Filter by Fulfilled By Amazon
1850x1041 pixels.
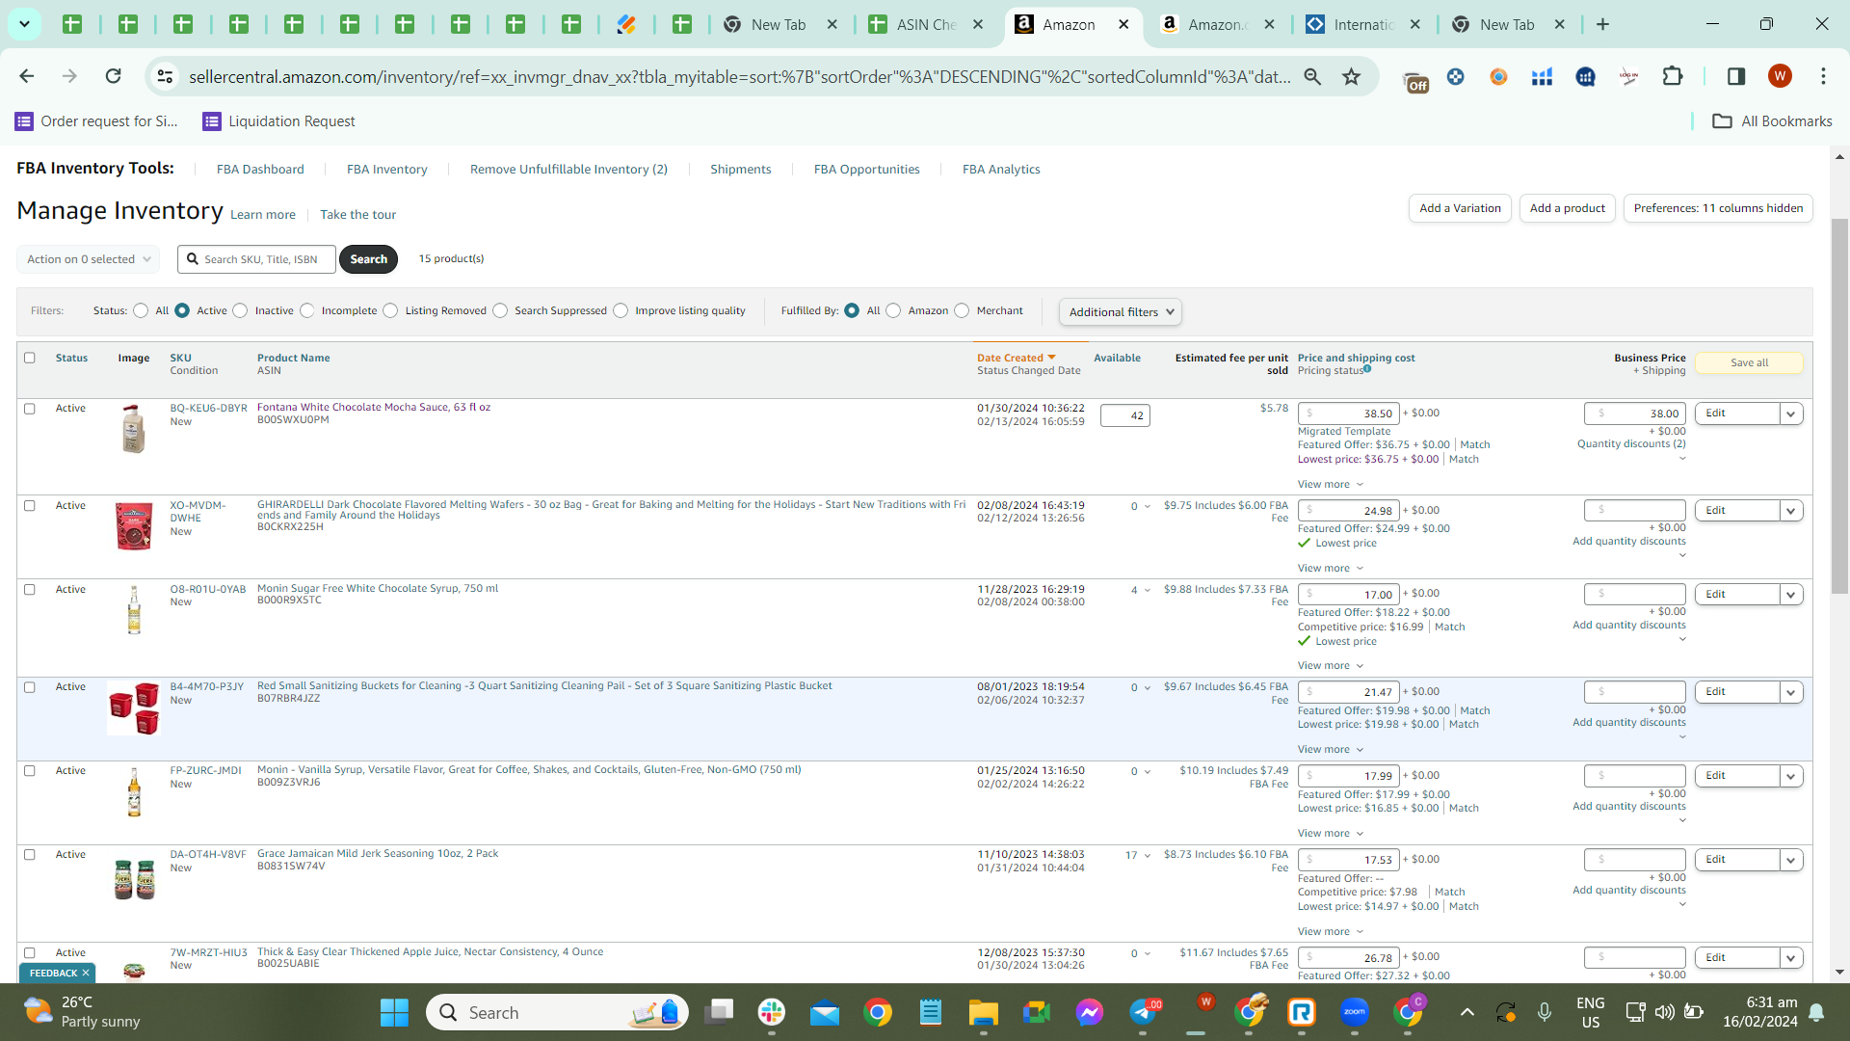[893, 310]
